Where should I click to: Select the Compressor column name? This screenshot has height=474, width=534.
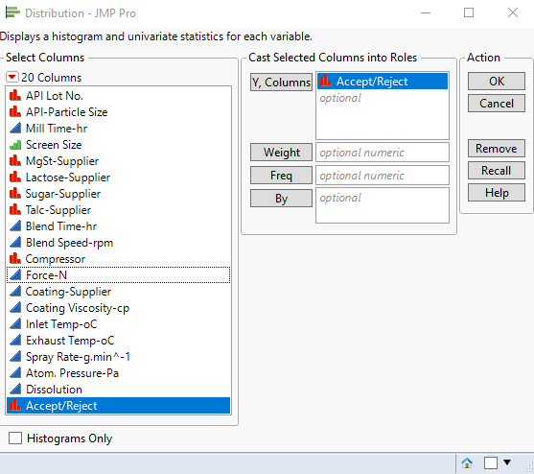[56, 259]
